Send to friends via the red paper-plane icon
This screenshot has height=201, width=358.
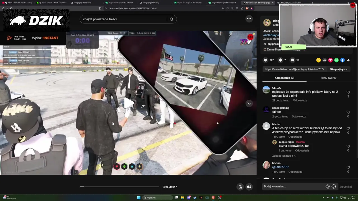(330, 60)
